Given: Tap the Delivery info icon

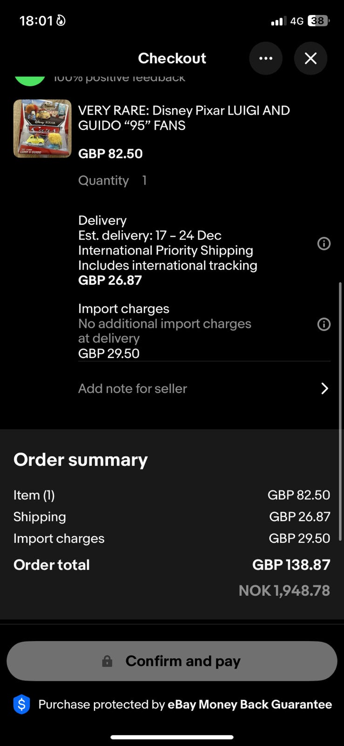Looking at the screenshot, I should pyautogui.click(x=324, y=243).
